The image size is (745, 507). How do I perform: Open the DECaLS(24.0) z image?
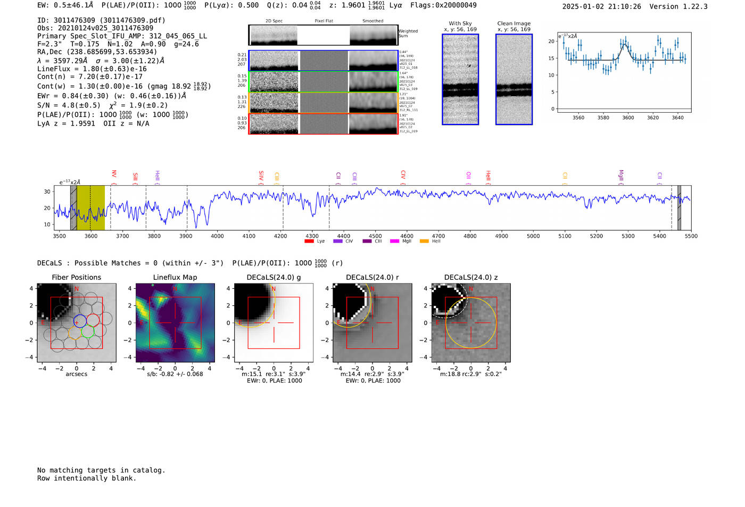[x=471, y=322]
